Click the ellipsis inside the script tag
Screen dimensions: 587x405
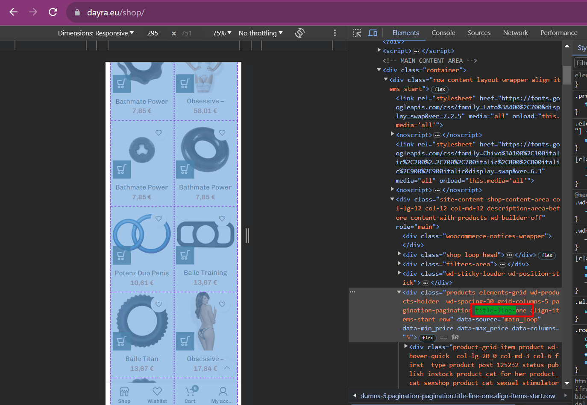click(417, 51)
